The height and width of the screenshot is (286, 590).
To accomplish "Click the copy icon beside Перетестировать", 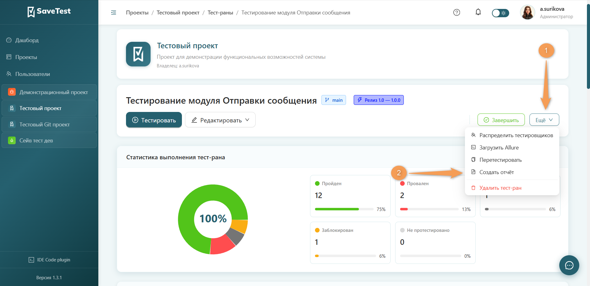I will click(474, 160).
